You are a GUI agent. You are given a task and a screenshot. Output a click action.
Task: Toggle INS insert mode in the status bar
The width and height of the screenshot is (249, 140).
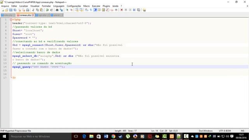[x=242, y=131]
